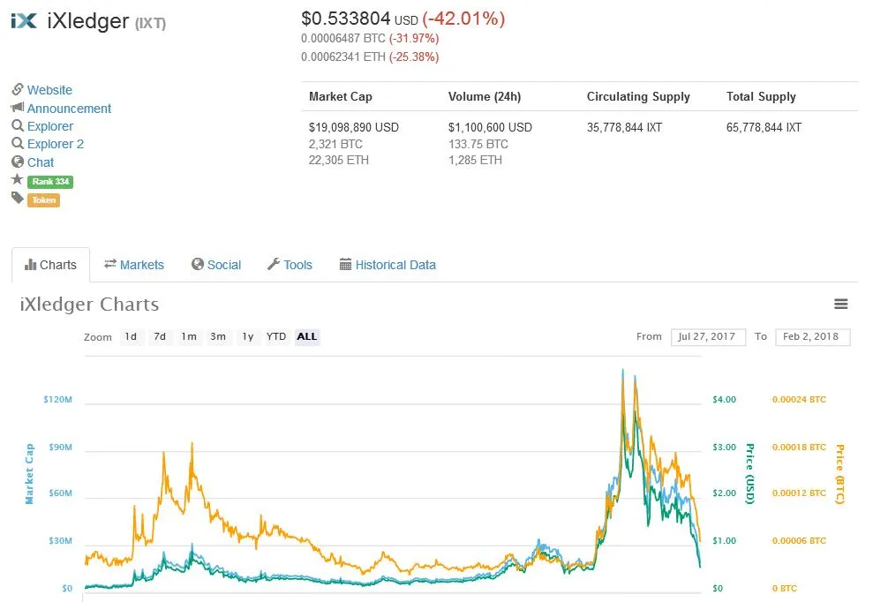Click the $120M axis tick label
This screenshot has height=602, width=888.
tap(57, 400)
